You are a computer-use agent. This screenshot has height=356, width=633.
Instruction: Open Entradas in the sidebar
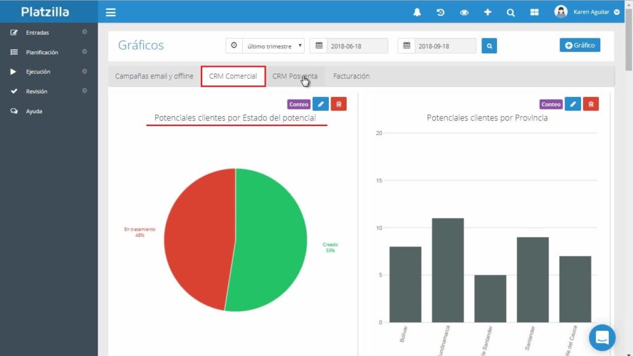pyautogui.click(x=37, y=33)
